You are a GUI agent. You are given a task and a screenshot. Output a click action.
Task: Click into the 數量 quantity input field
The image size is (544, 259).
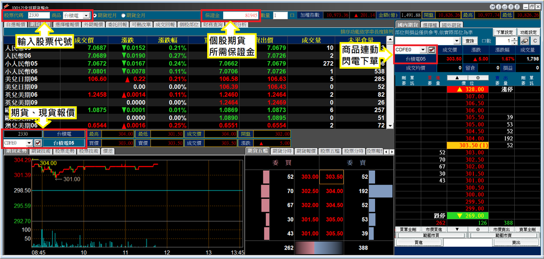pyautogui.click(x=280, y=15)
